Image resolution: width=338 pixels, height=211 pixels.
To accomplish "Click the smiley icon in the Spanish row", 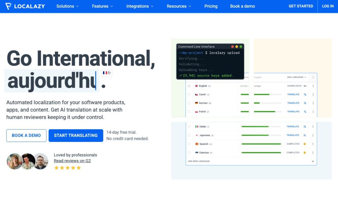I will tap(305, 144).
